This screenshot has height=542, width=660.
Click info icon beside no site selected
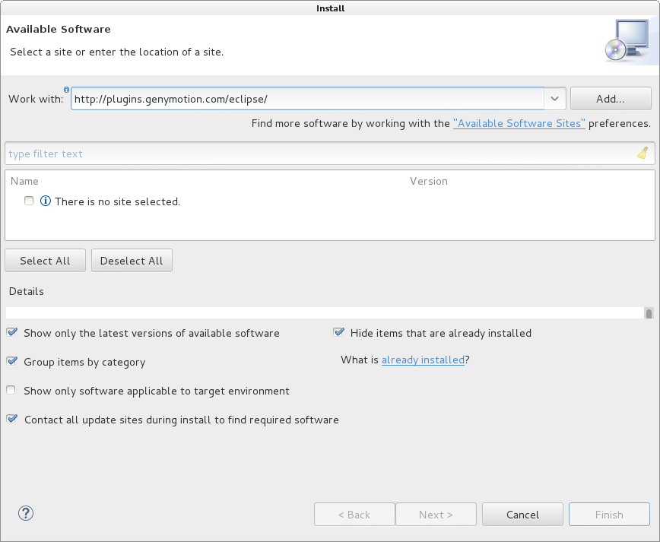pyautogui.click(x=46, y=201)
